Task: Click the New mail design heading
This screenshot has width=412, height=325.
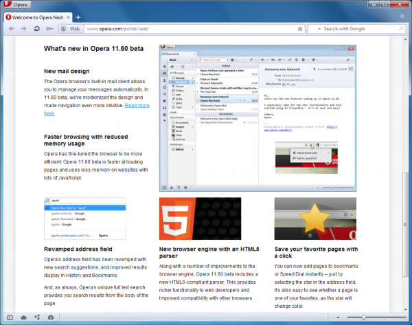Action: tap(67, 71)
